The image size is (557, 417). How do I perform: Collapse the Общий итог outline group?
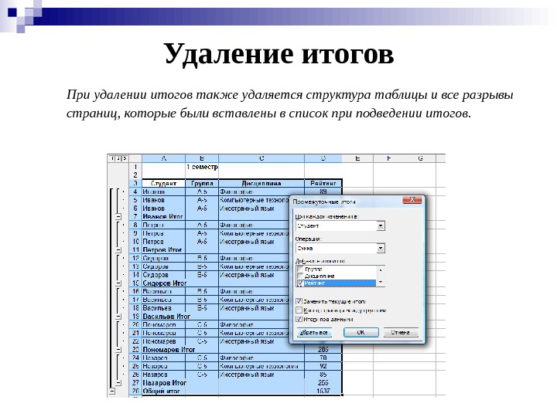pos(112,392)
